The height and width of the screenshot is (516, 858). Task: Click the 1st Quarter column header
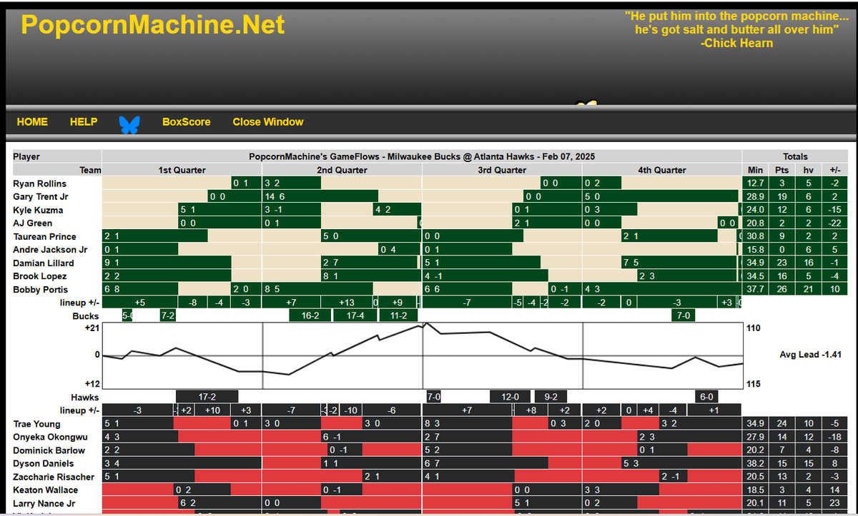coord(182,170)
